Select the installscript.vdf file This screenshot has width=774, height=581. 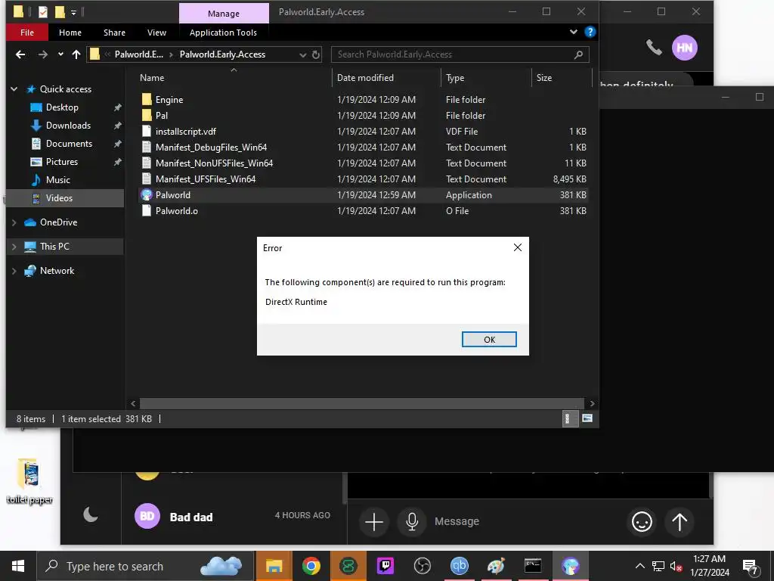(186, 132)
